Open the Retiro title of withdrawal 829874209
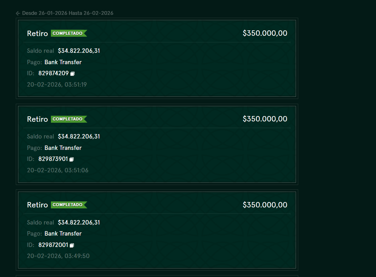The image size is (376, 277). pos(37,33)
